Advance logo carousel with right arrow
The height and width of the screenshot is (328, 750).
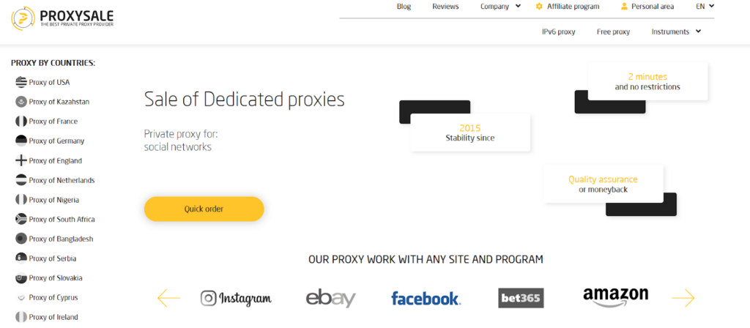[683, 299]
